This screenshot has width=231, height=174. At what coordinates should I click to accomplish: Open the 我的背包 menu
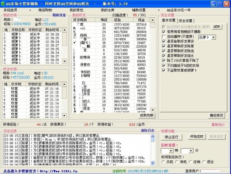[76, 10]
